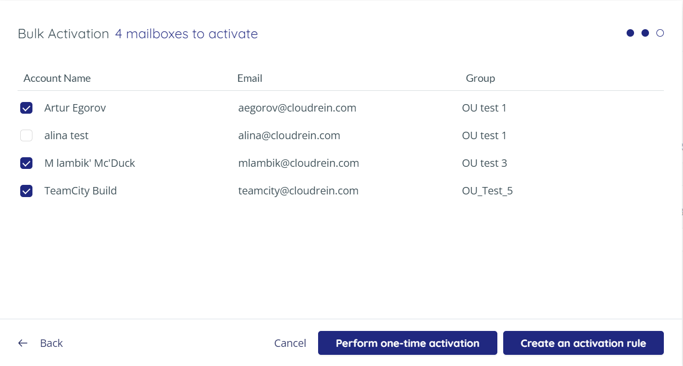Click the Group column header
This screenshot has height=366, width=683.
[x=480, y=78]
